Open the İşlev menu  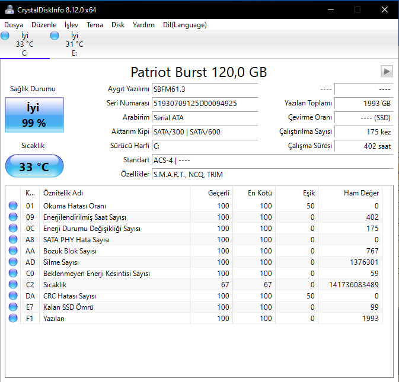pos(71,25)
